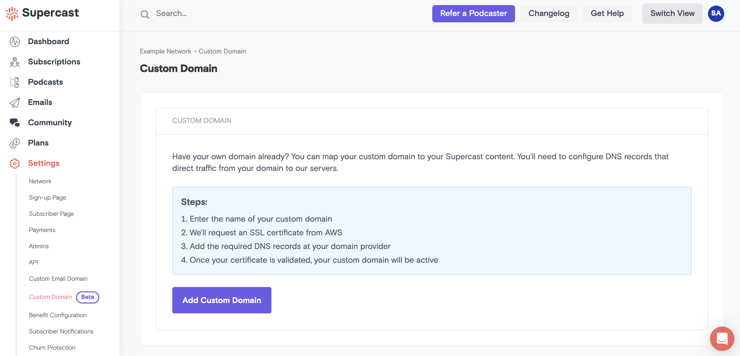Screen dimensions: 740x356
Task: Open Subscriber Notifications settings
Action: point(61,331)
